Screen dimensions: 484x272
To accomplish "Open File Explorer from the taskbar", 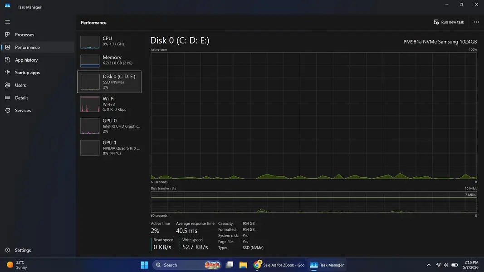I will point(243,265).
